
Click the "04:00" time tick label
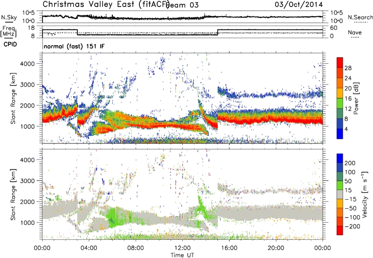[89, 248]
